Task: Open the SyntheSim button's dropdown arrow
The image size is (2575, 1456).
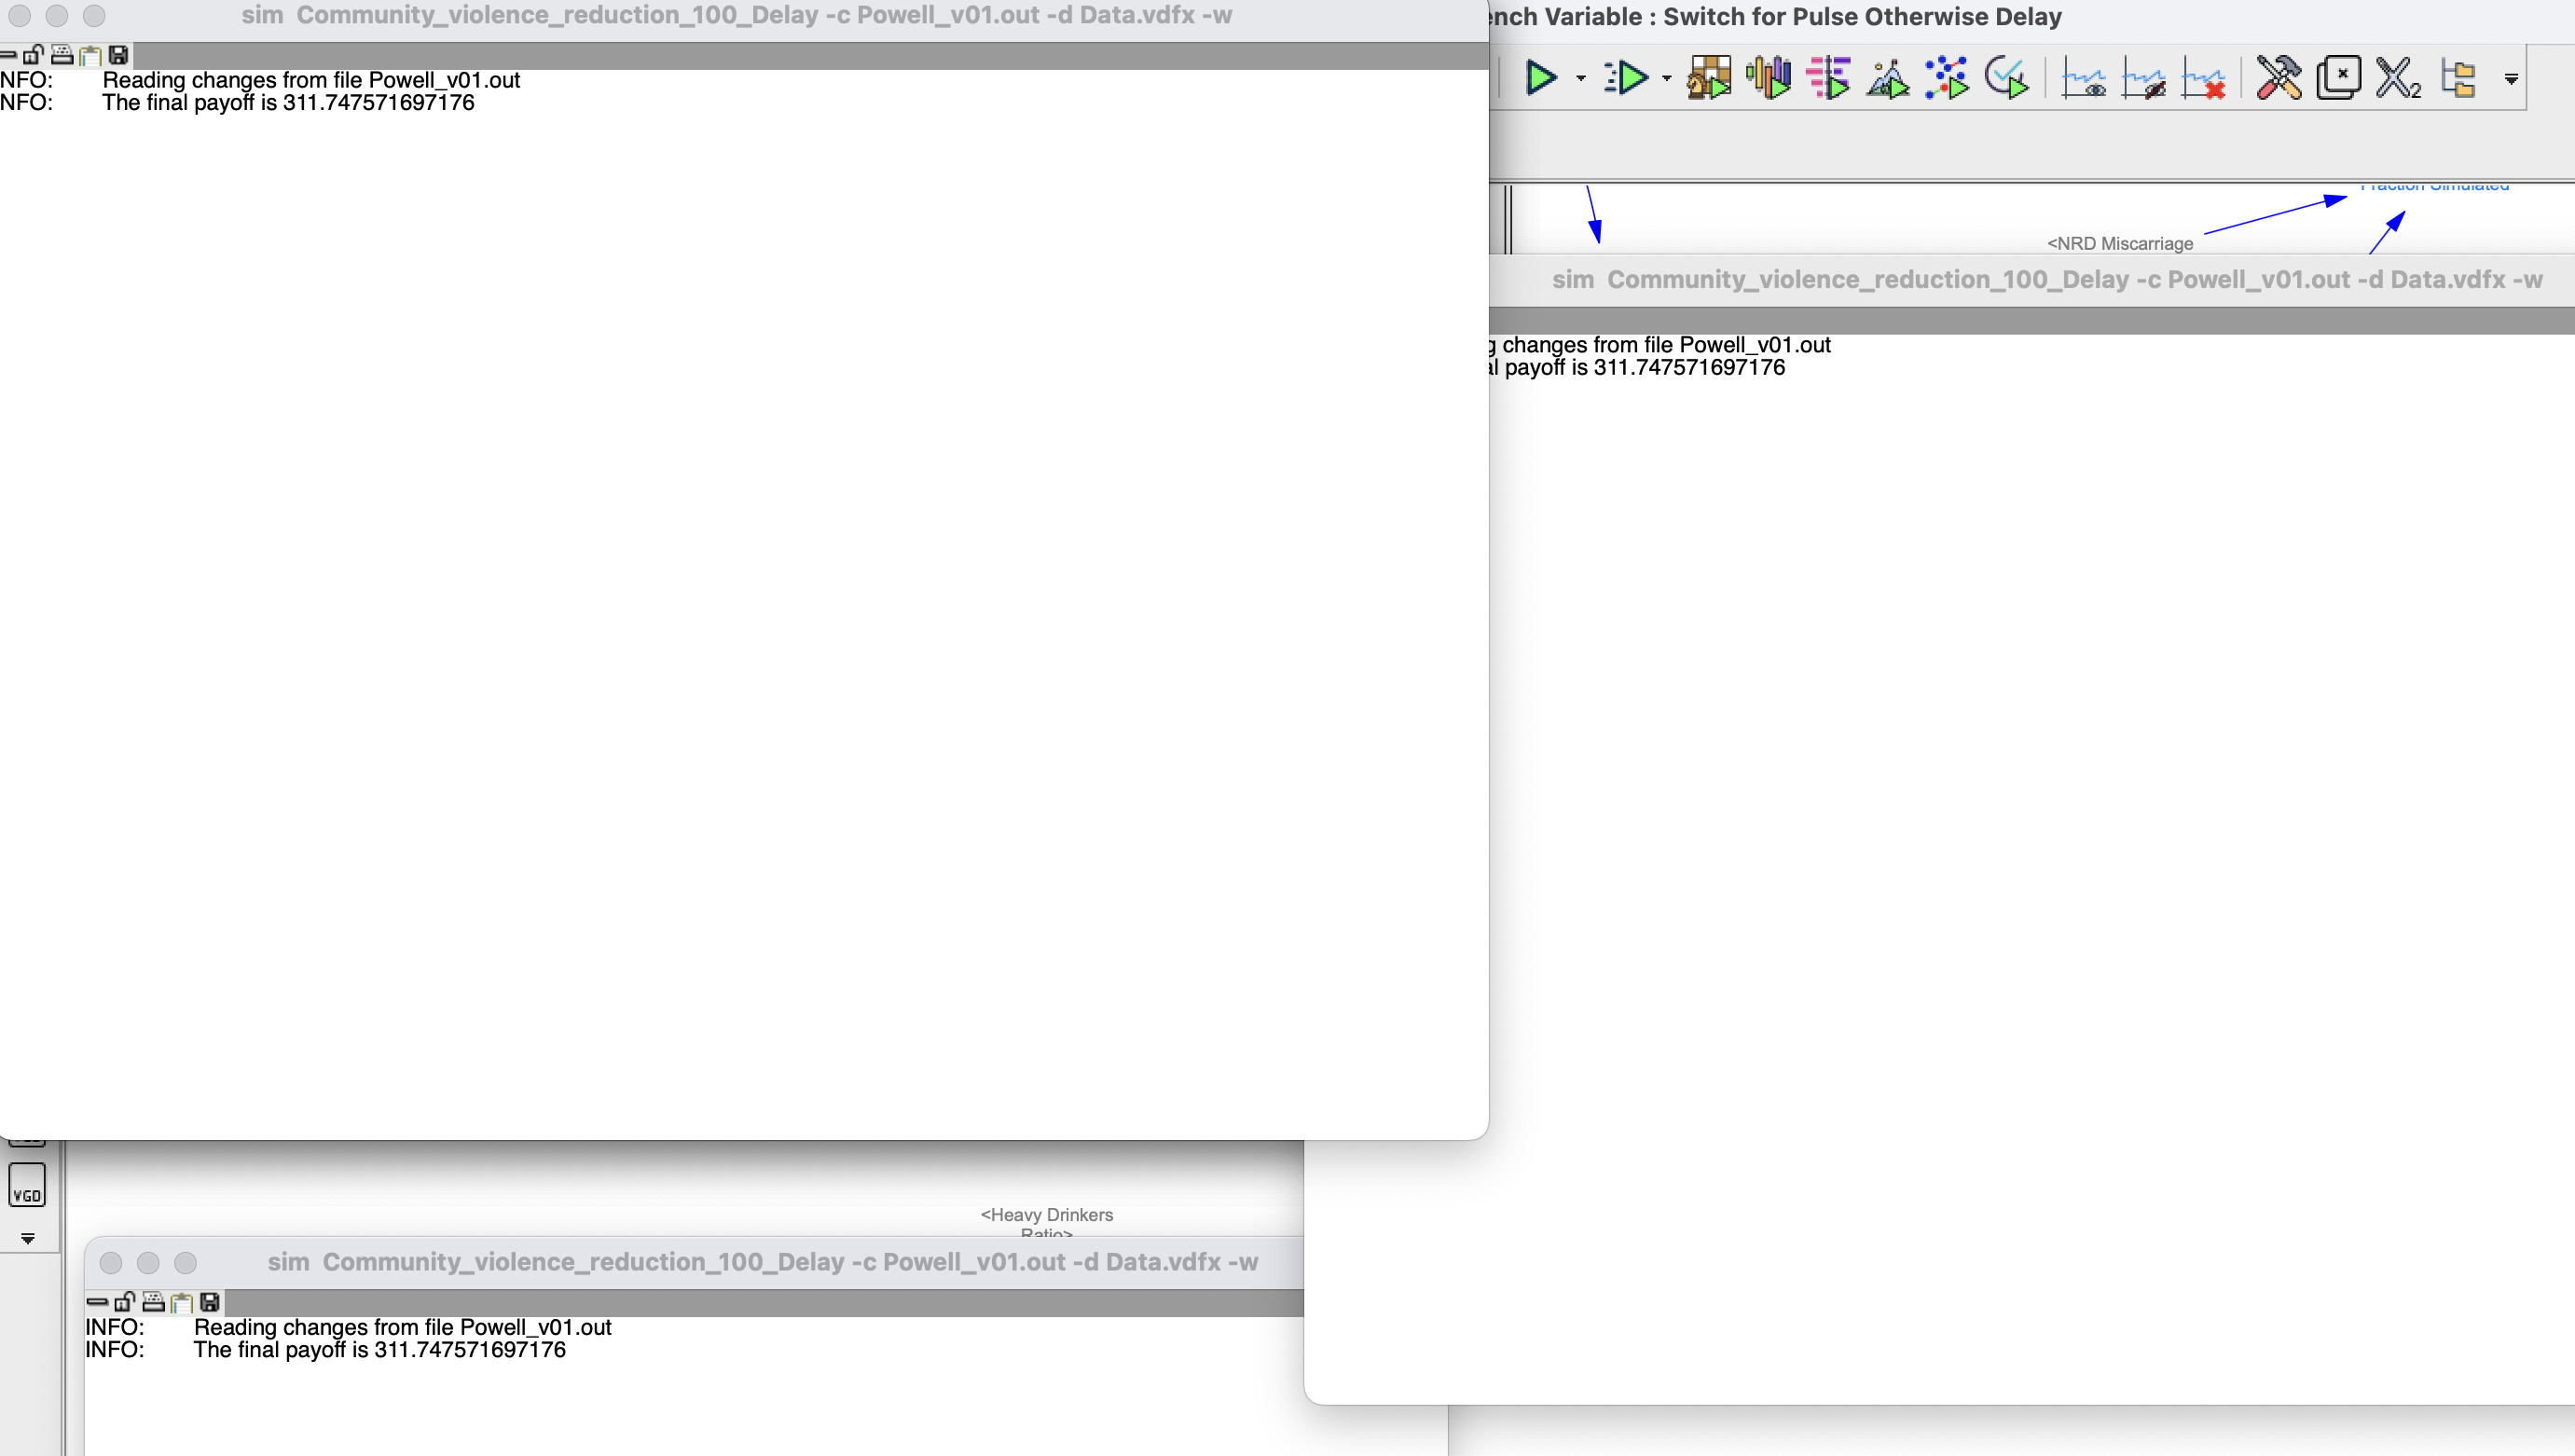Action: pos(1666,78)
